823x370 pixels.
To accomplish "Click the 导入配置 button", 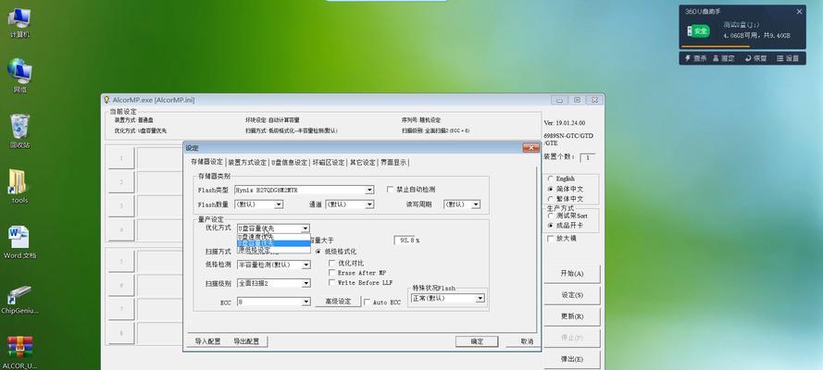I will (x=208, y=341).
